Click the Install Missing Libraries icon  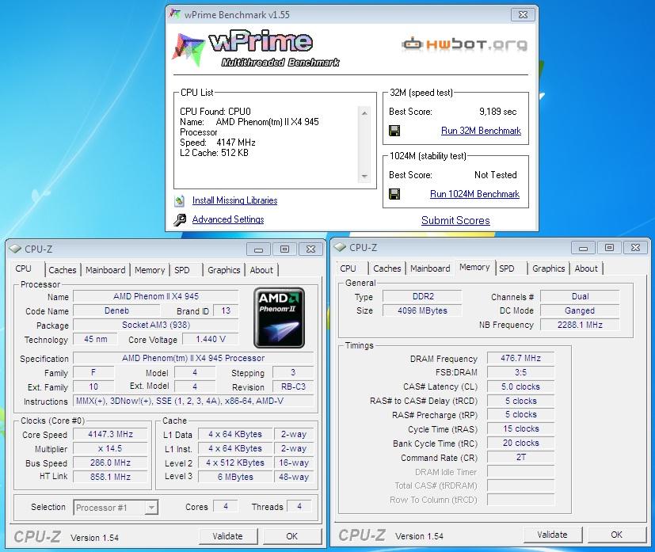pos(180,201)
